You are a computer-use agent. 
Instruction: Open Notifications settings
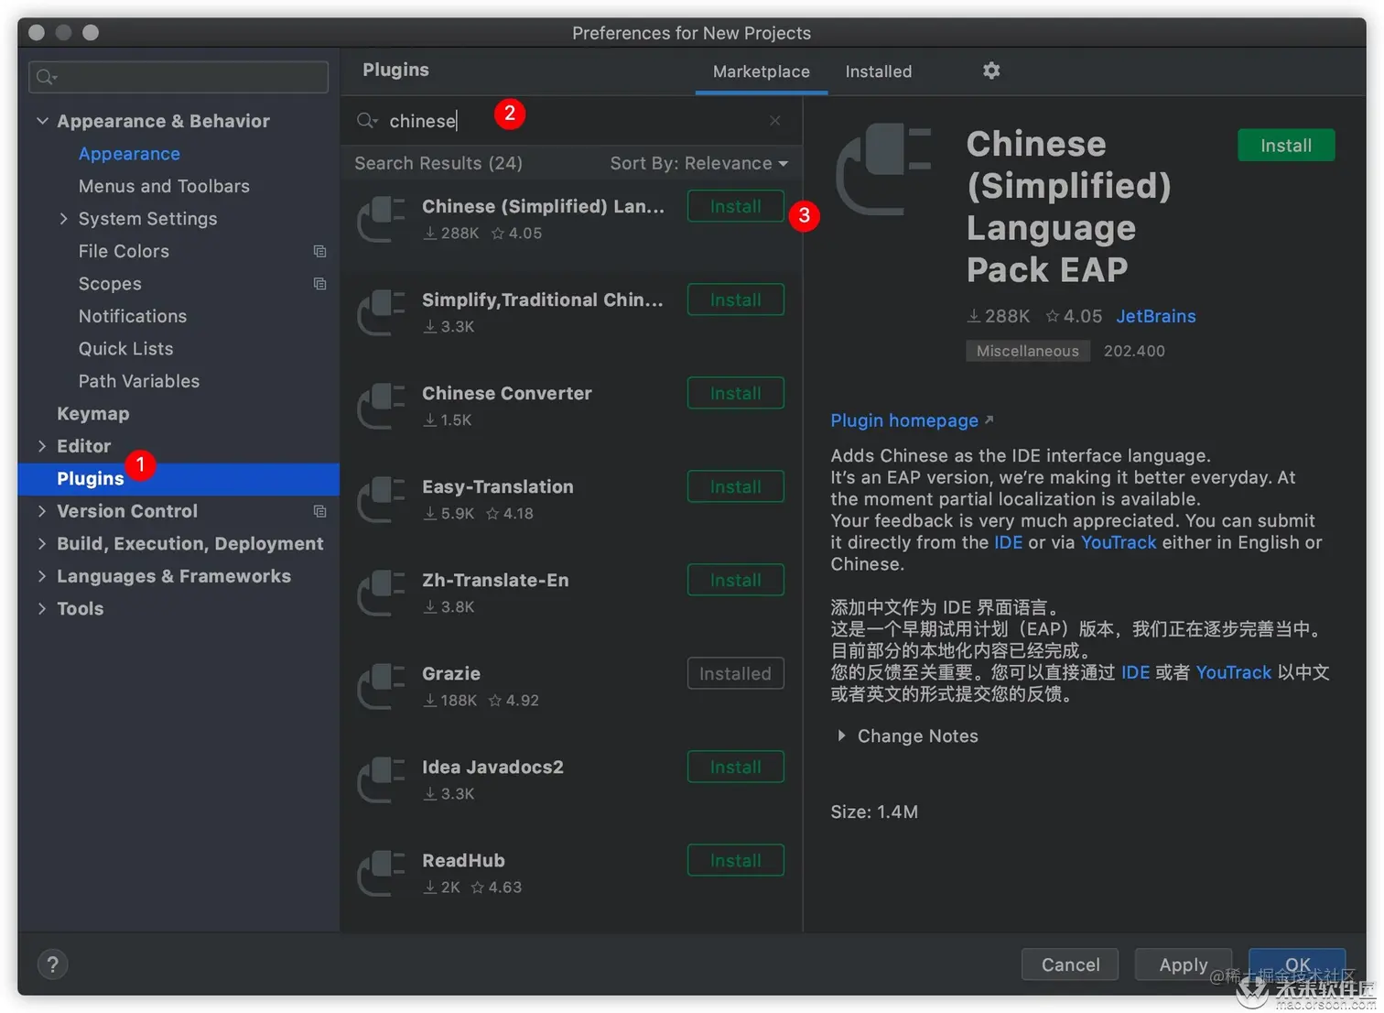coord(133,316)
